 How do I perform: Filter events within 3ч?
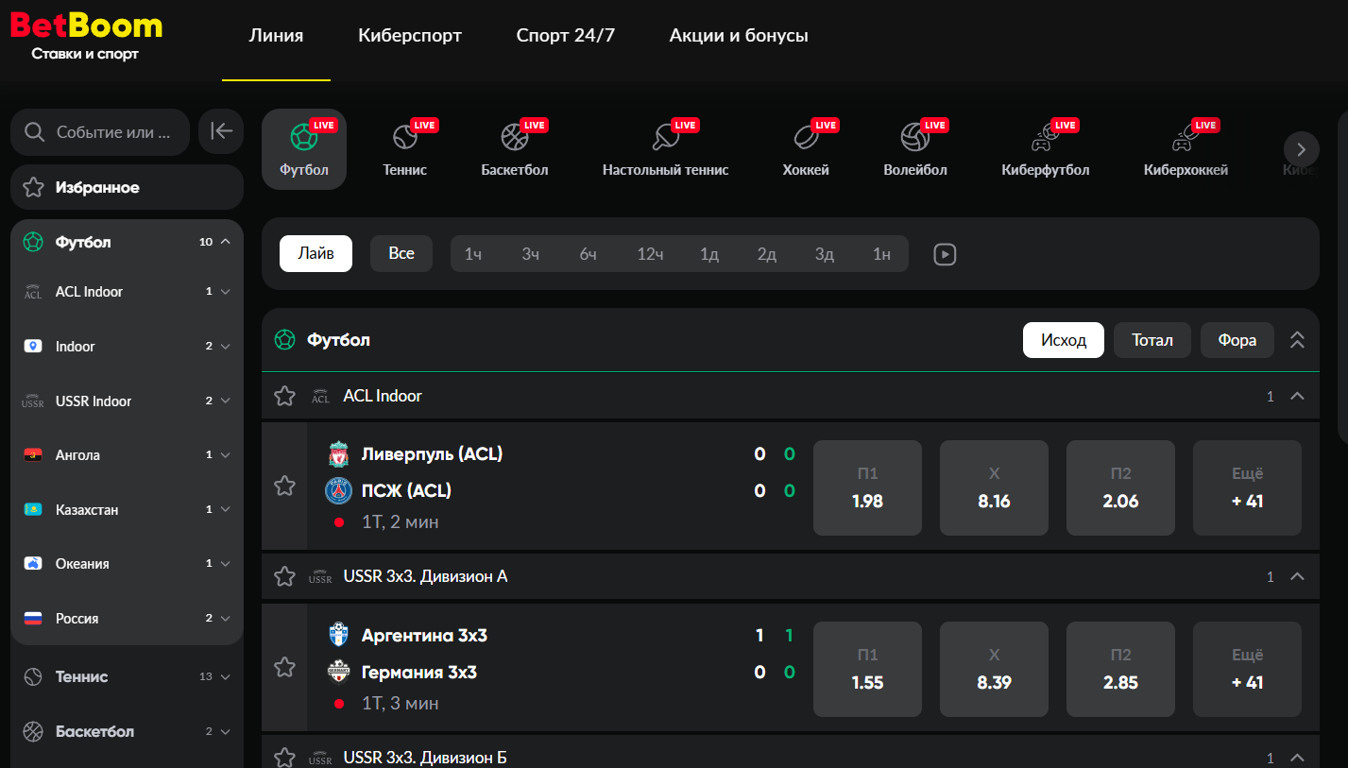[x=531, y=254]
